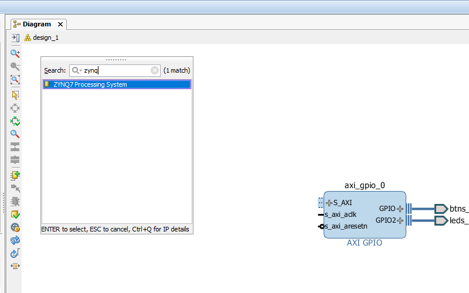Click the Zoom Fit icon
The image size is (469, 293).
(15, 80)
